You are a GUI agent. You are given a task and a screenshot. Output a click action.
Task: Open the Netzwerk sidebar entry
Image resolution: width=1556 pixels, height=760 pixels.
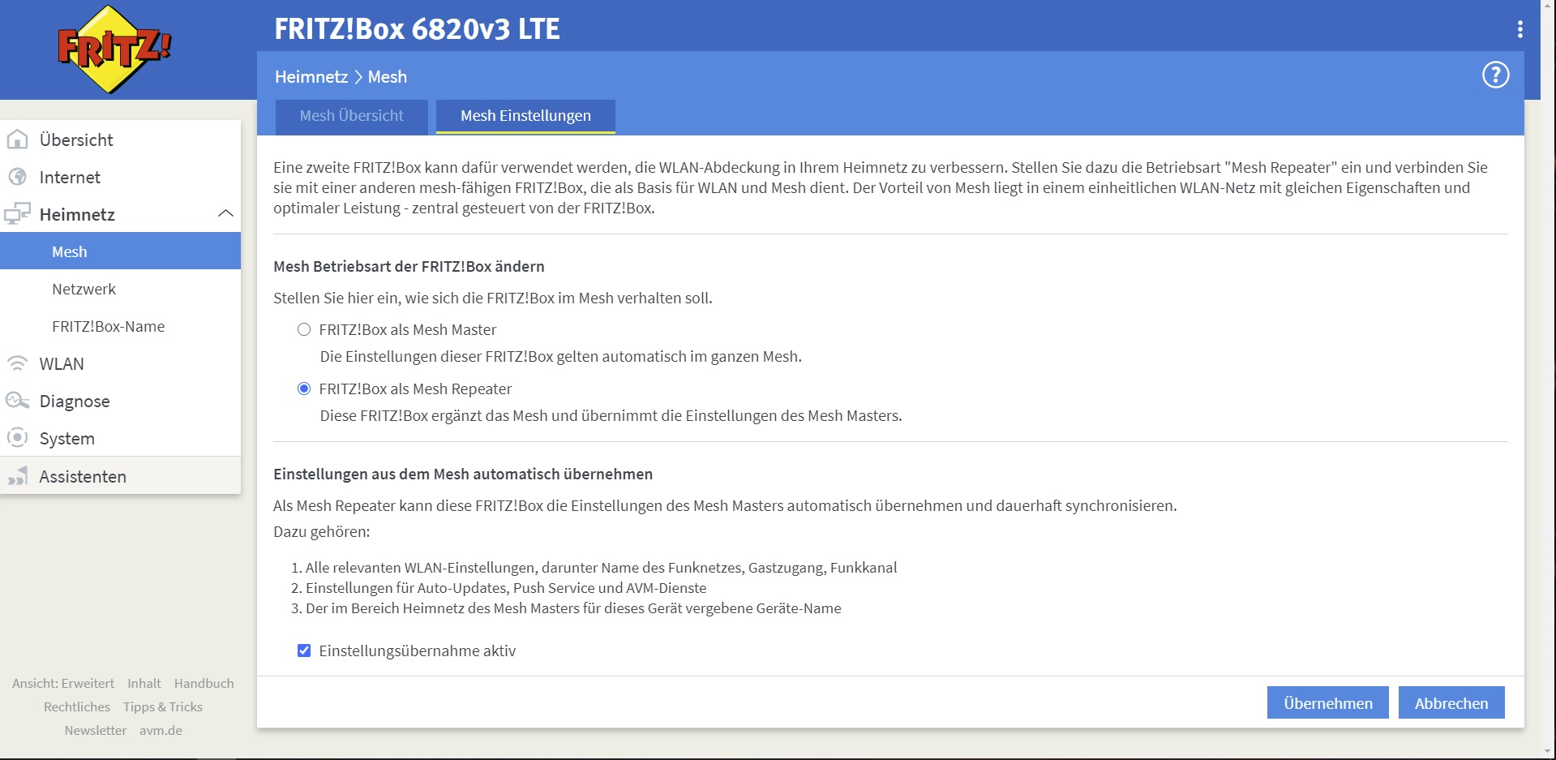120,289
